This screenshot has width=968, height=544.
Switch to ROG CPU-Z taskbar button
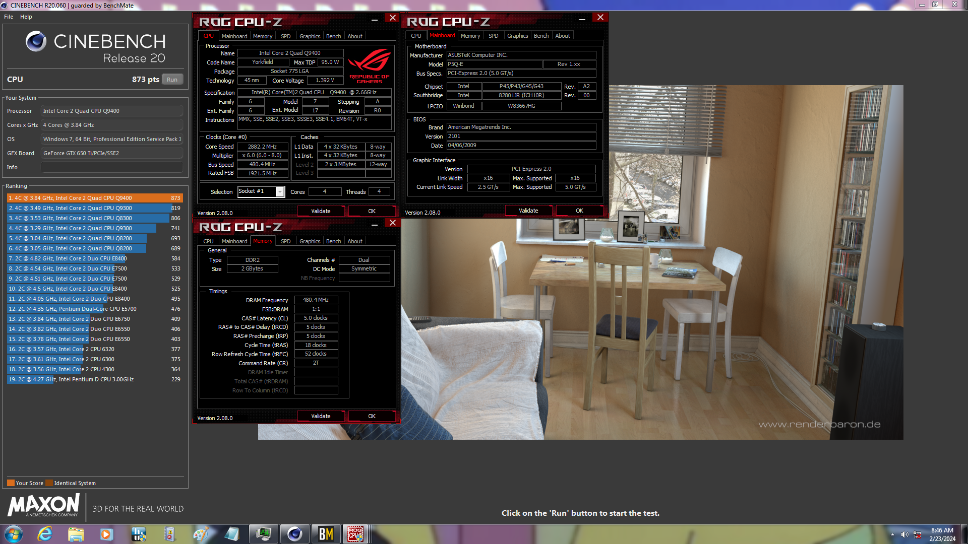click(356, 534)
